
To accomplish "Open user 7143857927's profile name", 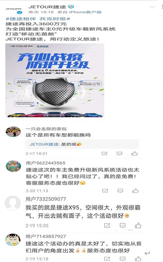I will tap(46, 236).
